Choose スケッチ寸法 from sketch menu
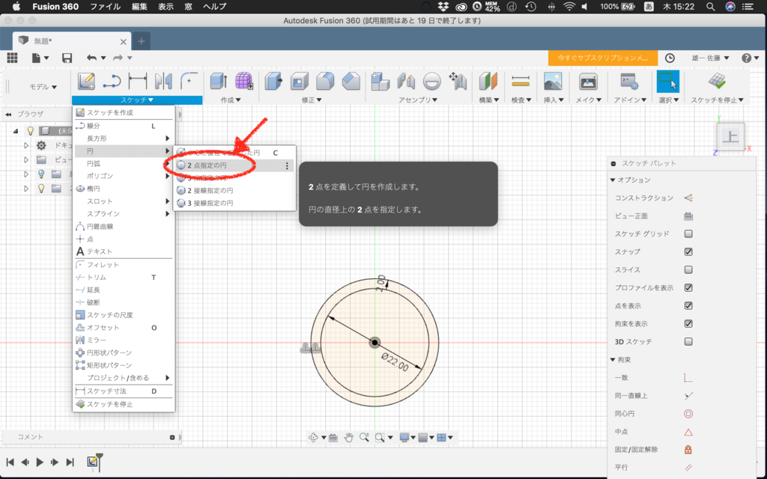The height and width of the screenshot is (479, 767). [124, 391]
